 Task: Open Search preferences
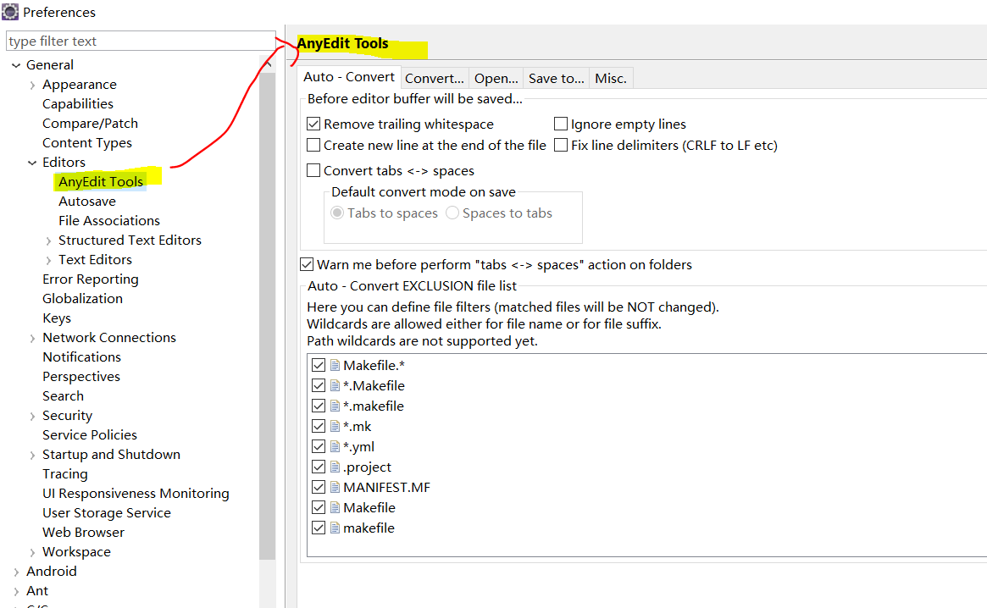(63, 396)
